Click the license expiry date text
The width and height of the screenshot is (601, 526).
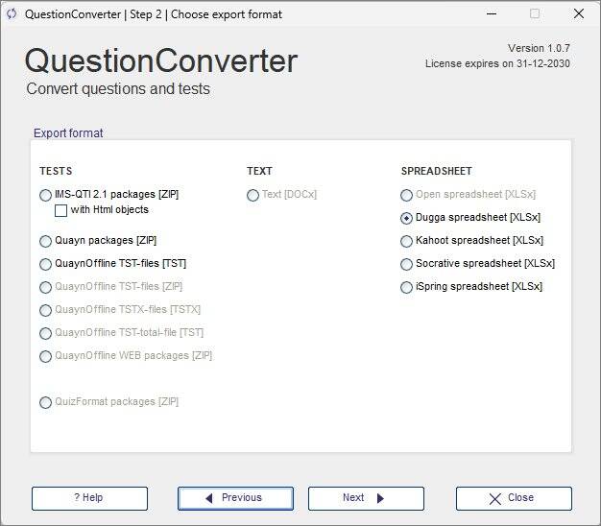tap(497, 63)
